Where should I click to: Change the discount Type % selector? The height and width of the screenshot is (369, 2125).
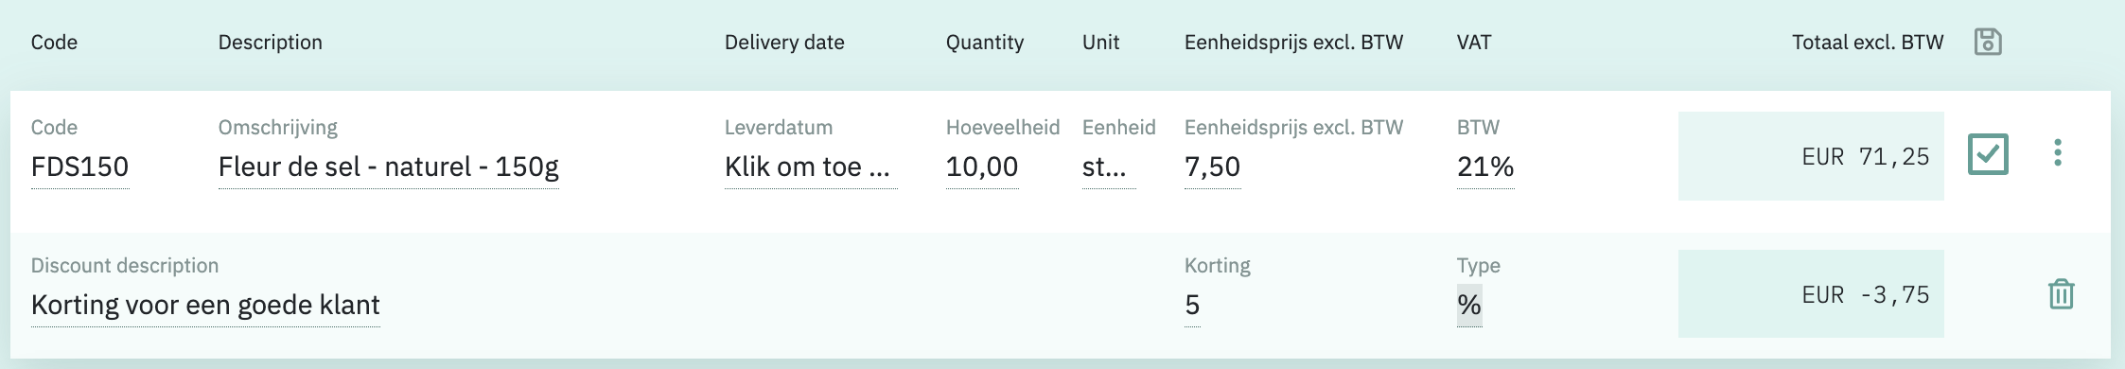click(1469, 305)
